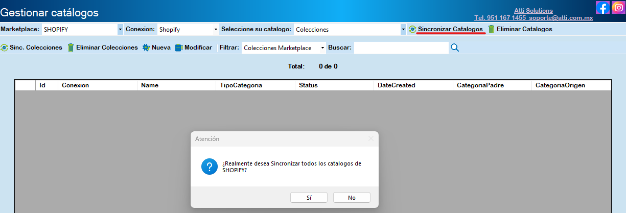Click the Nueva collection gear icon
The image size is (626, 213).
[146, 48]
